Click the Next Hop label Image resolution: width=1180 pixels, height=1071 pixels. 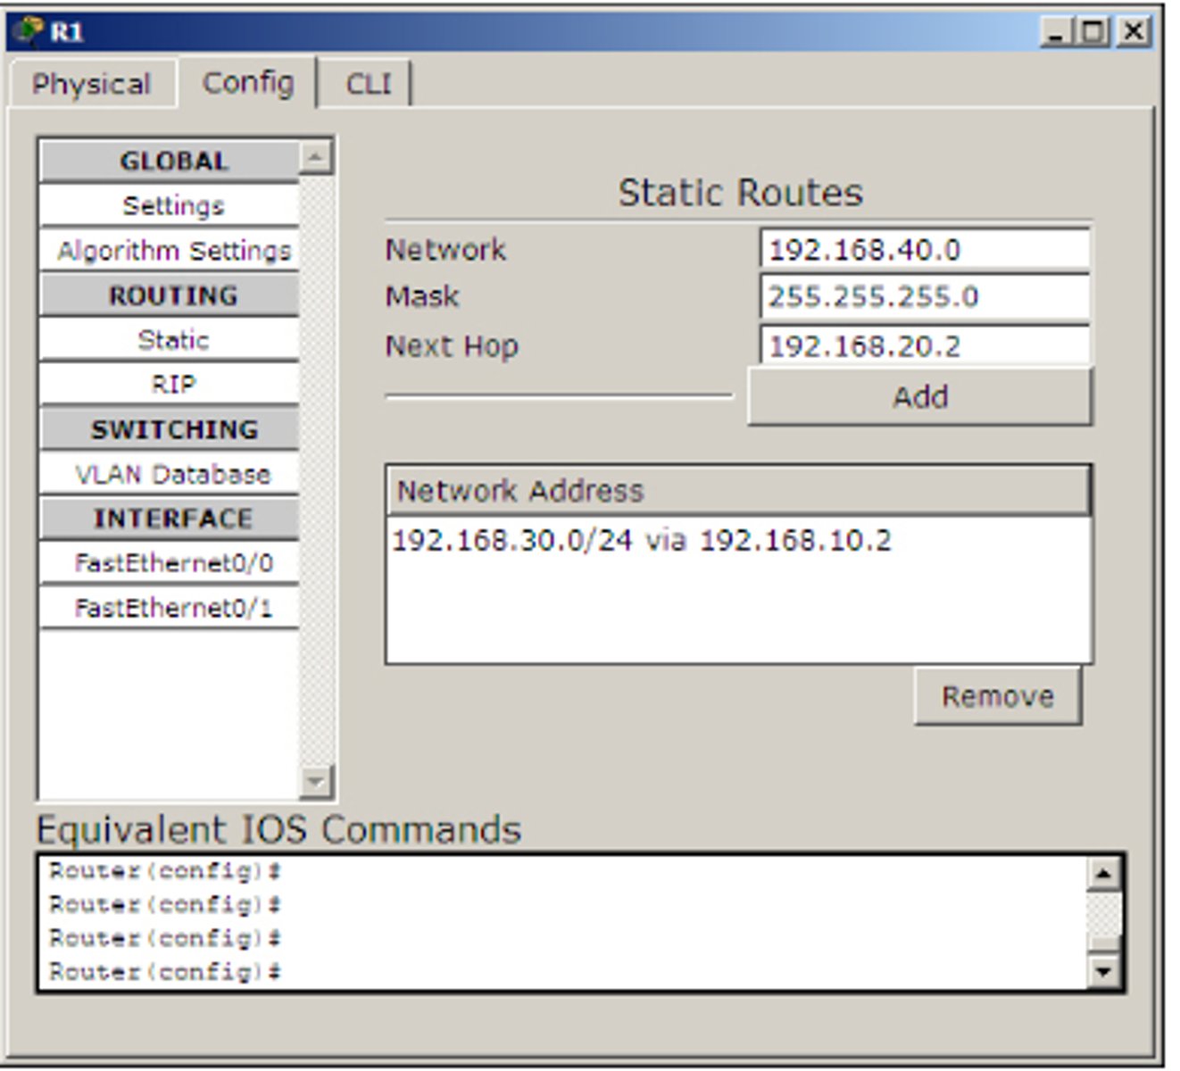coord(452,345)
